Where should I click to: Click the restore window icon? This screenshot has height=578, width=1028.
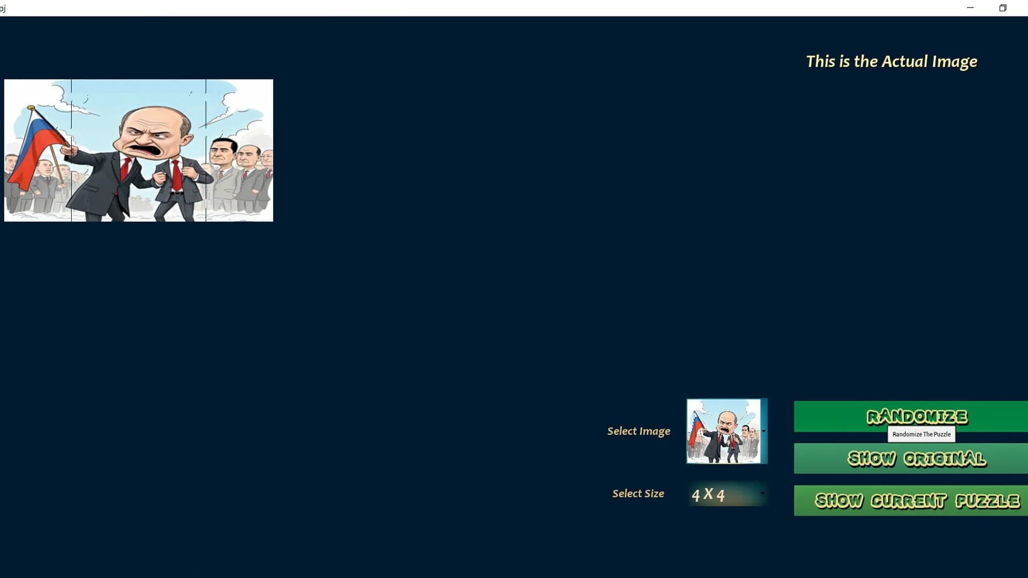1003,7
